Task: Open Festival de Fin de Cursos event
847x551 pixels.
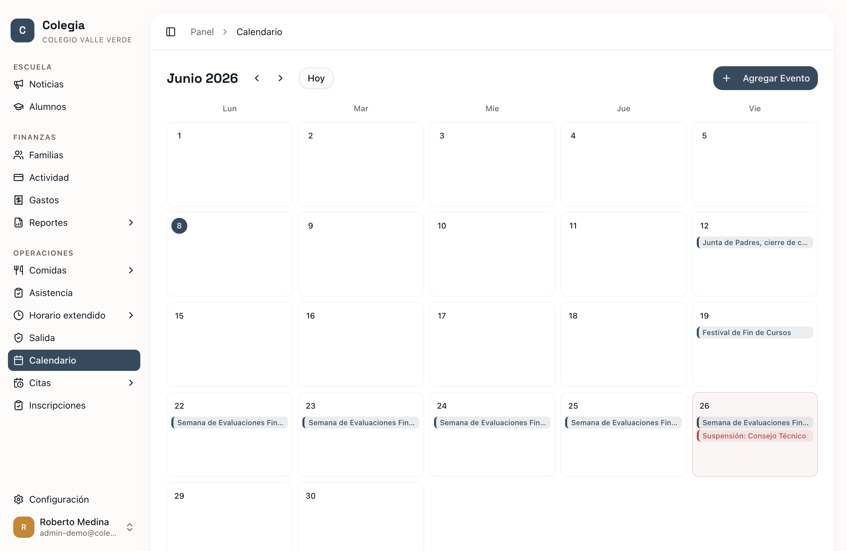Action: coord(754,332)
